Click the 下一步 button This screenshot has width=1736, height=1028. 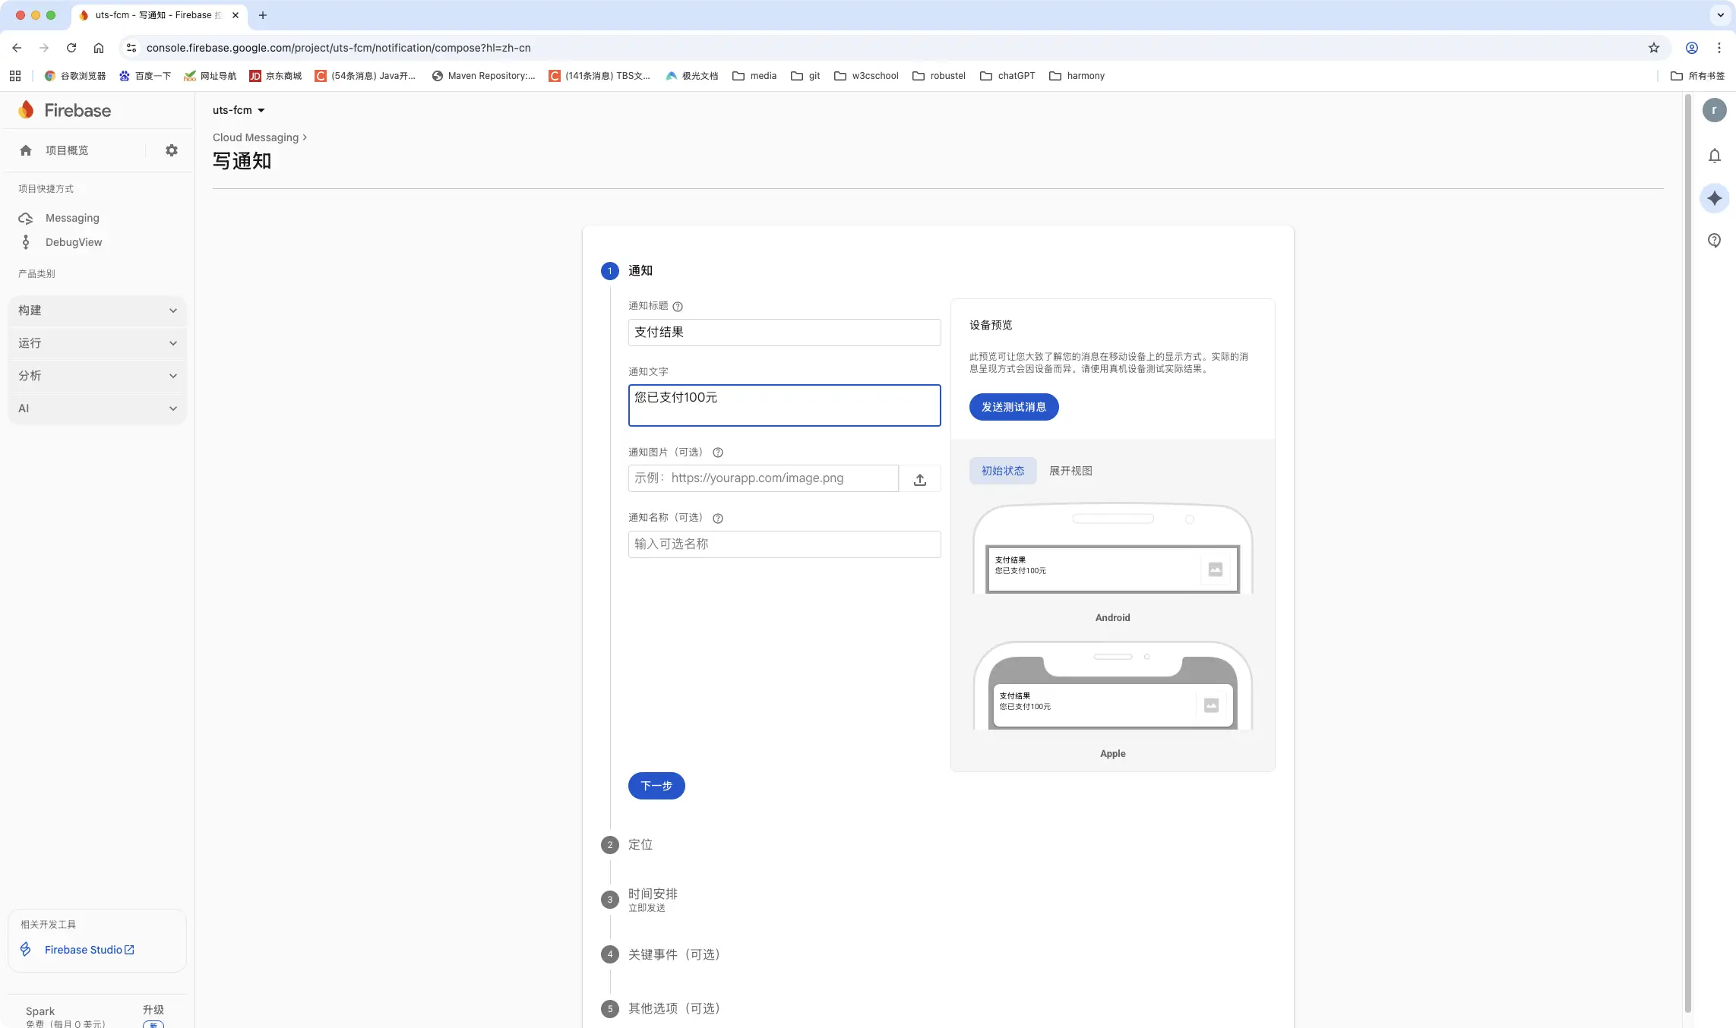[656, 786]
